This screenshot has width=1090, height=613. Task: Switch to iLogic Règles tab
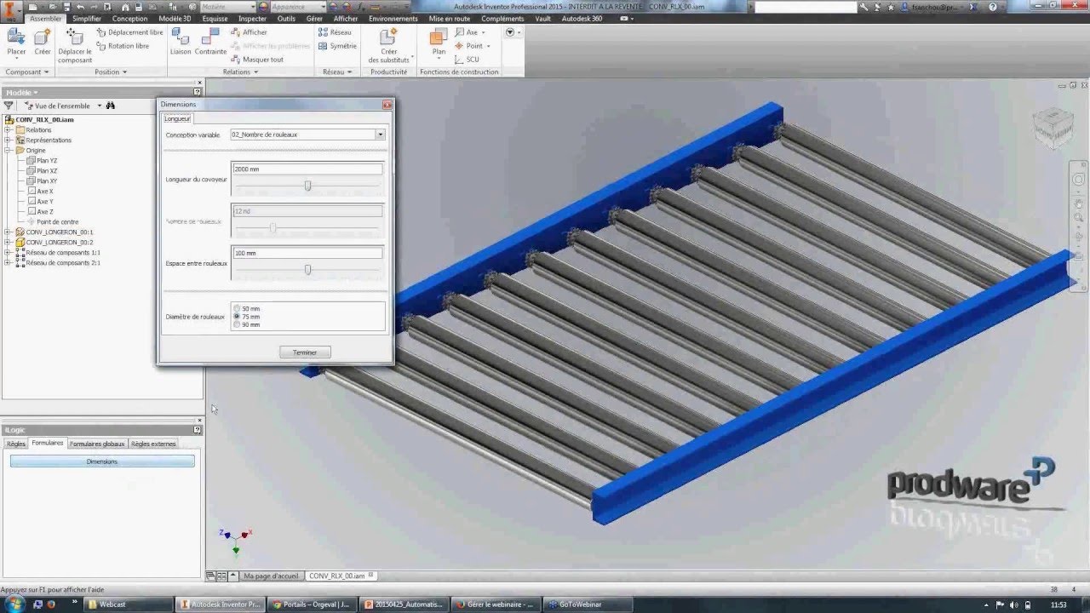pyautogui.click(x=16, y=444)
